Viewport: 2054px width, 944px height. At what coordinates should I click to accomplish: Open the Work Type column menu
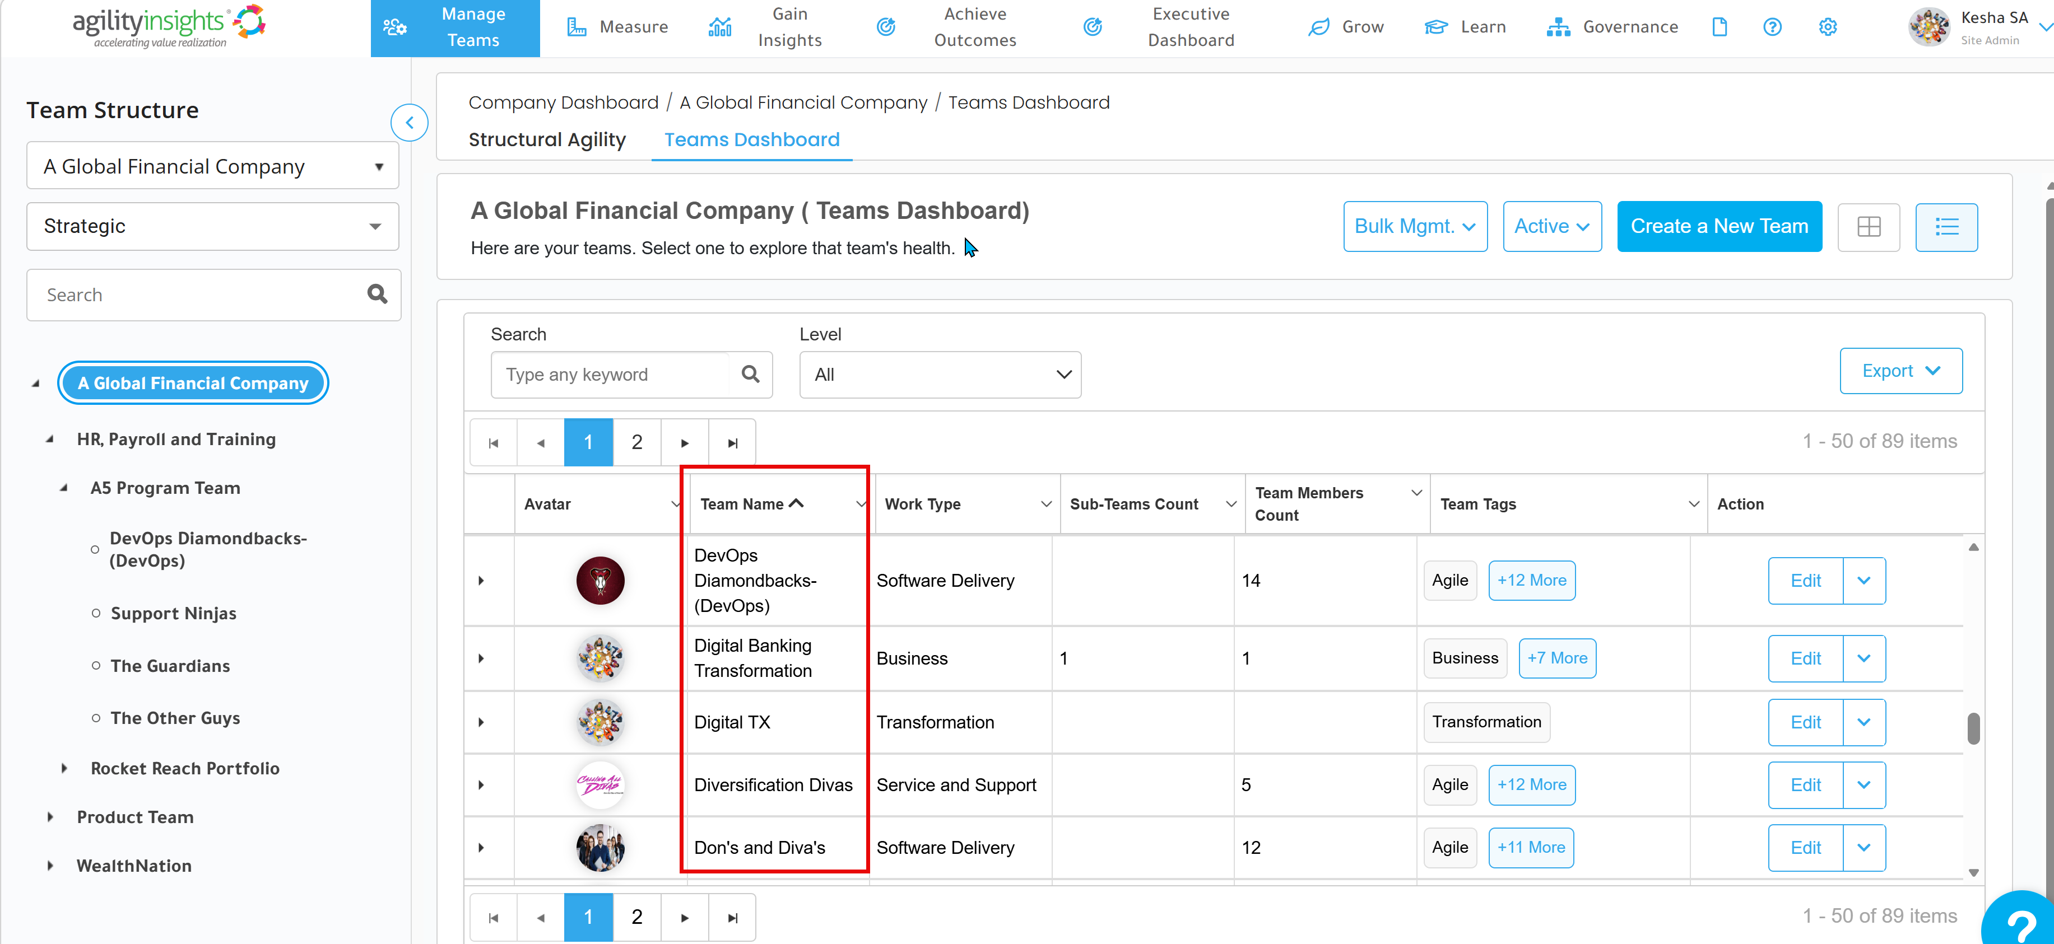pos(1046,504)
